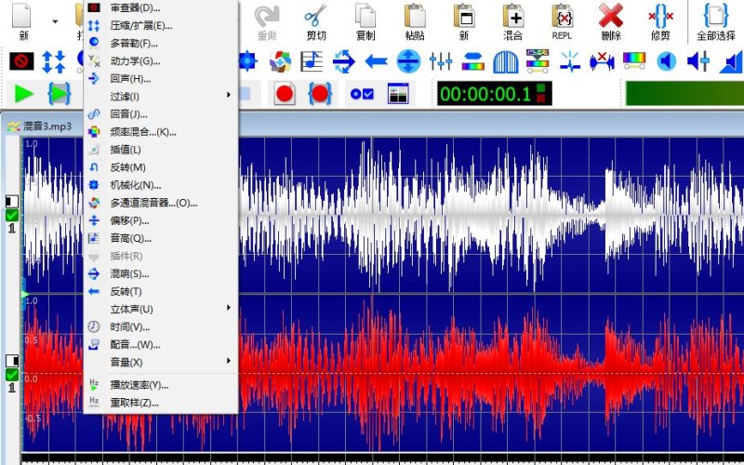The image size is (744, 465).
Task: Click the Paste (粘贴) clipboard icon
Action: click(x=415, y=17)
